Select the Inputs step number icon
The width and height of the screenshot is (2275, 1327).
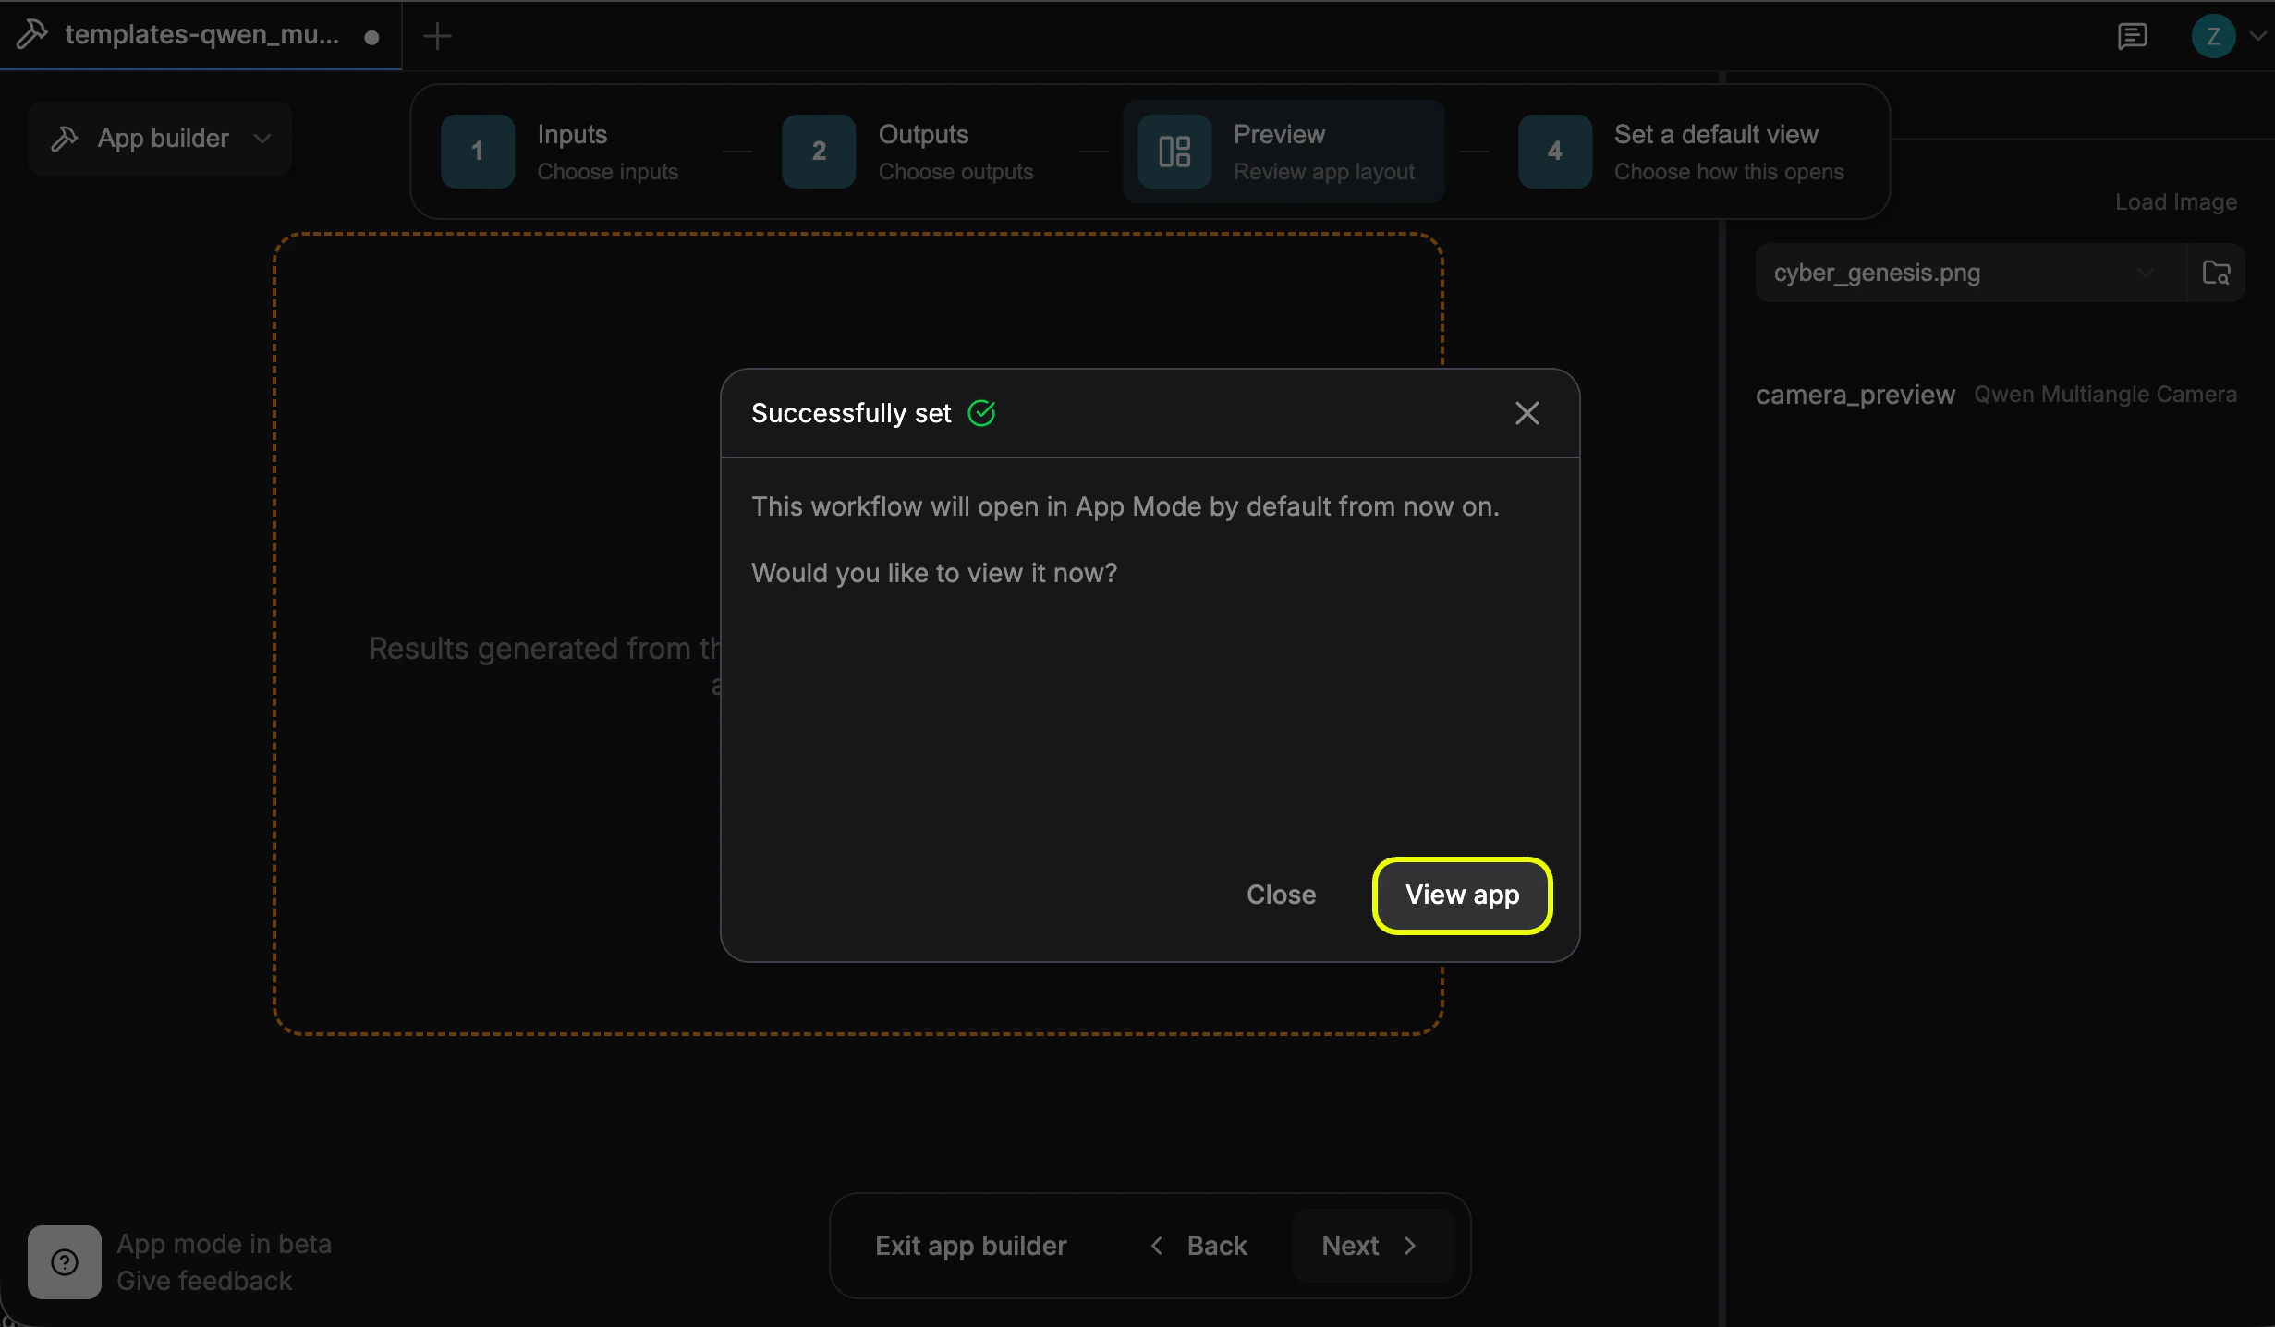coord(478,151)
